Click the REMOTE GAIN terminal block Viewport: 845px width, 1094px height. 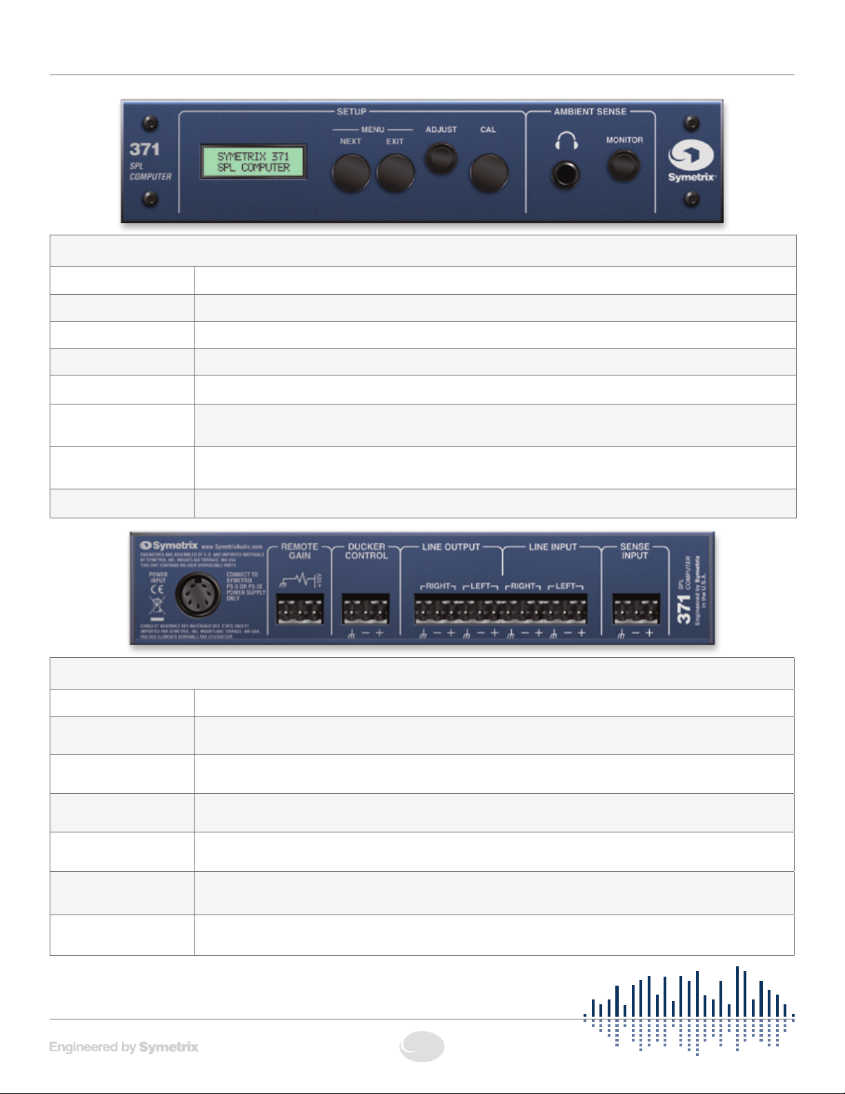(300, 609)
